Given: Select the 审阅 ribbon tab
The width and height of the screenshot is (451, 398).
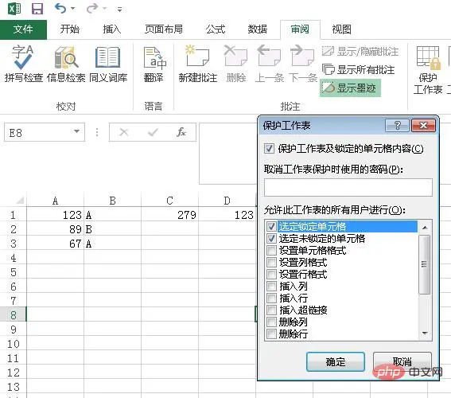Looking at the screenshot, I should (x=300, y=29).
